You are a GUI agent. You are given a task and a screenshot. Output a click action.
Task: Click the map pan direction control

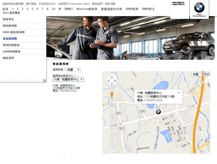click(112, 81)
